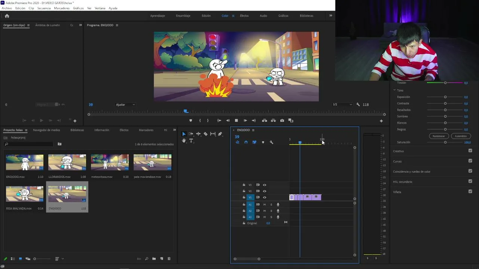Step forward one frame in Program monitor
The width and height of the screenshot is (479, 269).
pyautogui.click(x=245, y=121)
